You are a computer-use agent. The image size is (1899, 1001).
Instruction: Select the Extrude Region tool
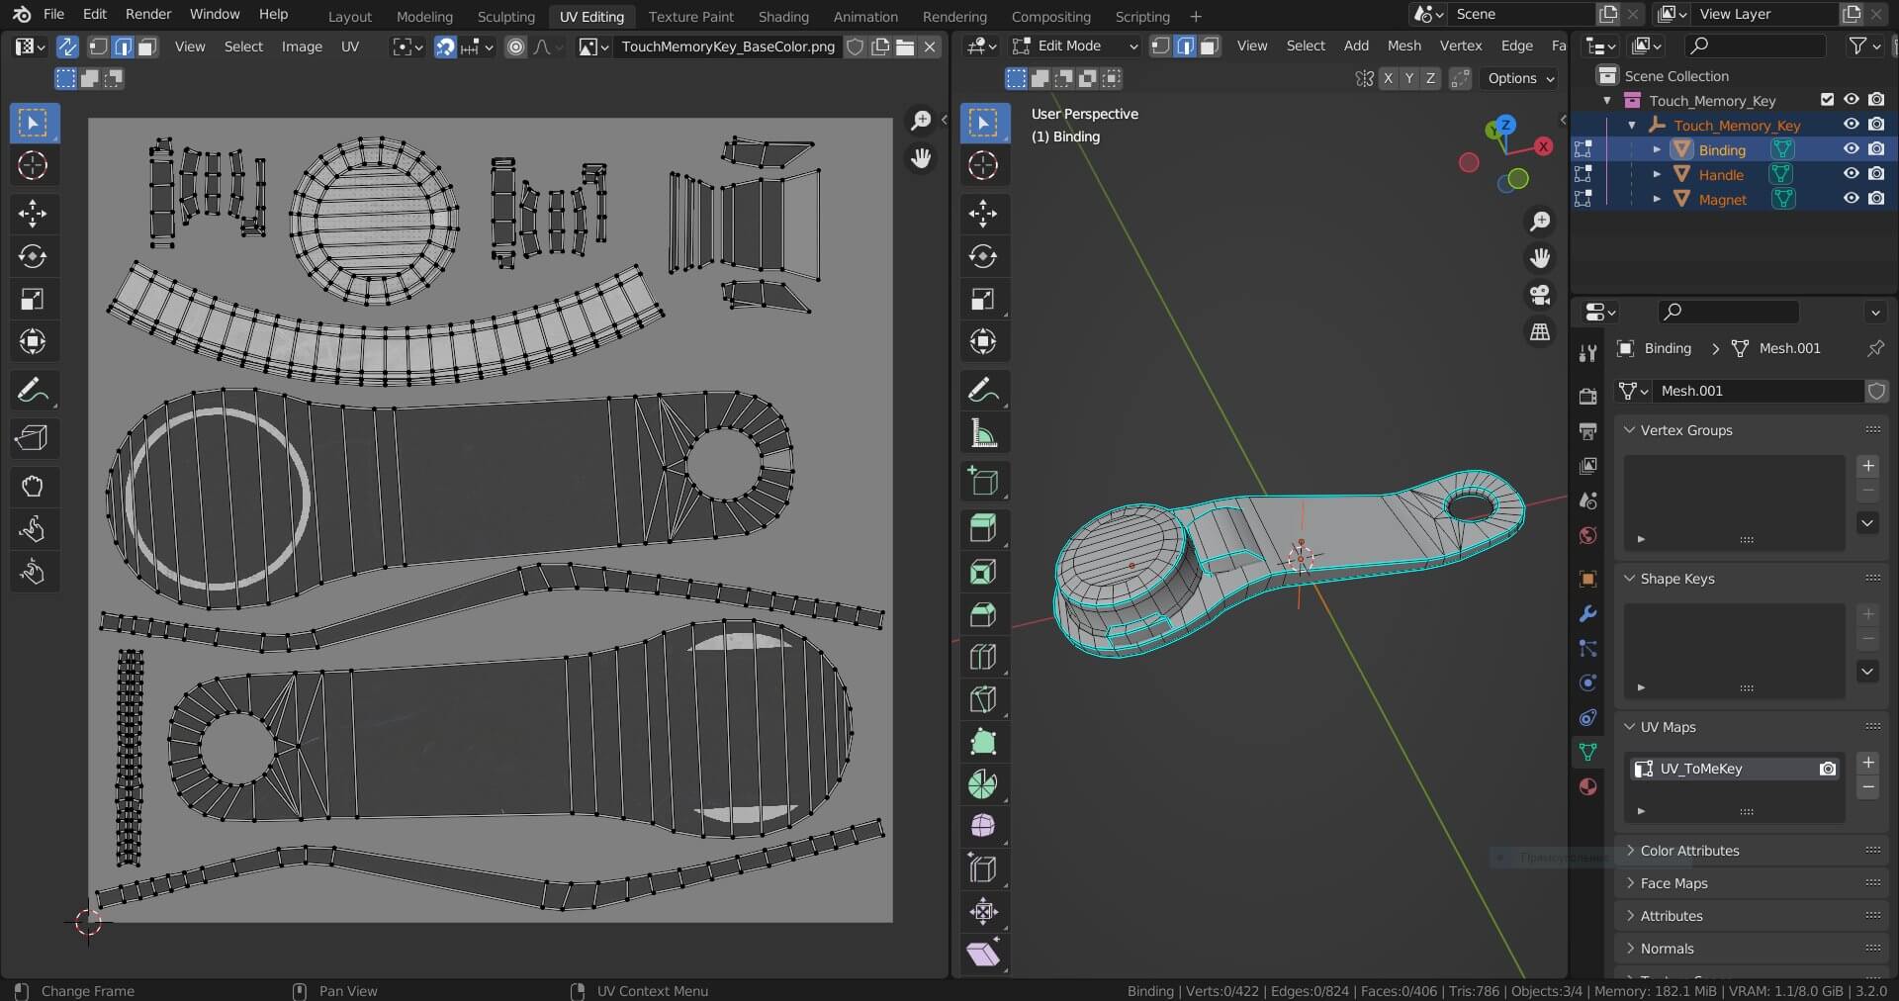[x=983, y=528]
